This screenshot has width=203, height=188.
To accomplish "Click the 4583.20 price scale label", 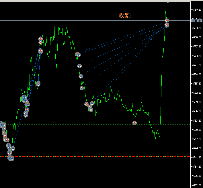I will click(x=197, y=28).
